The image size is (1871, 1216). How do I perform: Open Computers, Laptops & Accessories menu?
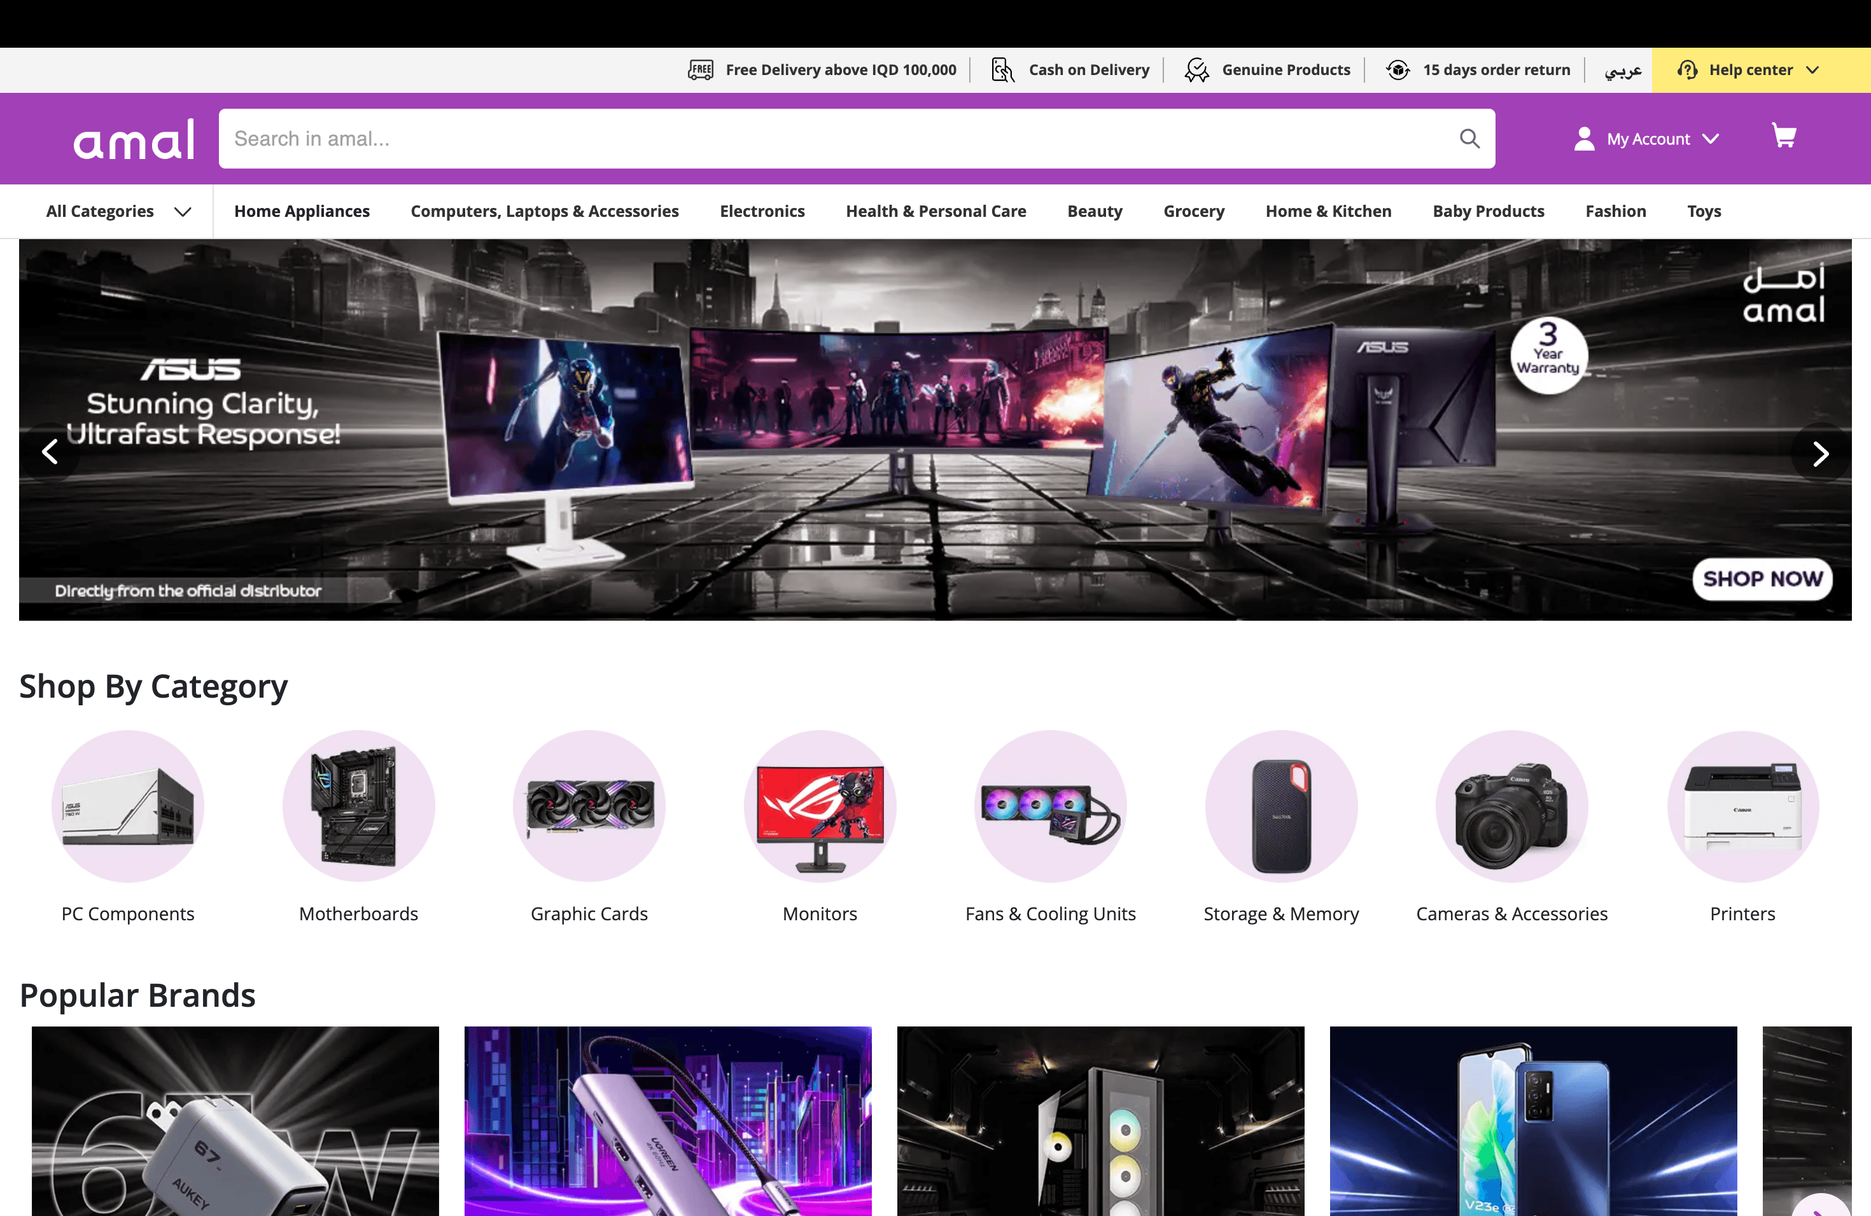click(x=545, y=211)
